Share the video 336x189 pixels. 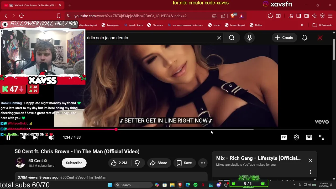click(159, 163)
